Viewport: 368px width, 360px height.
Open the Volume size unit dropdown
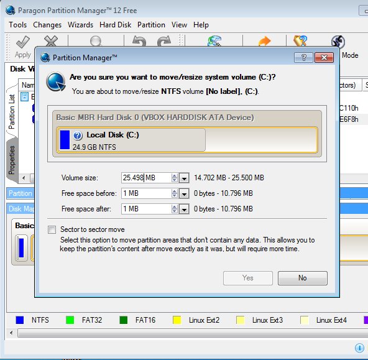point(184,178)
